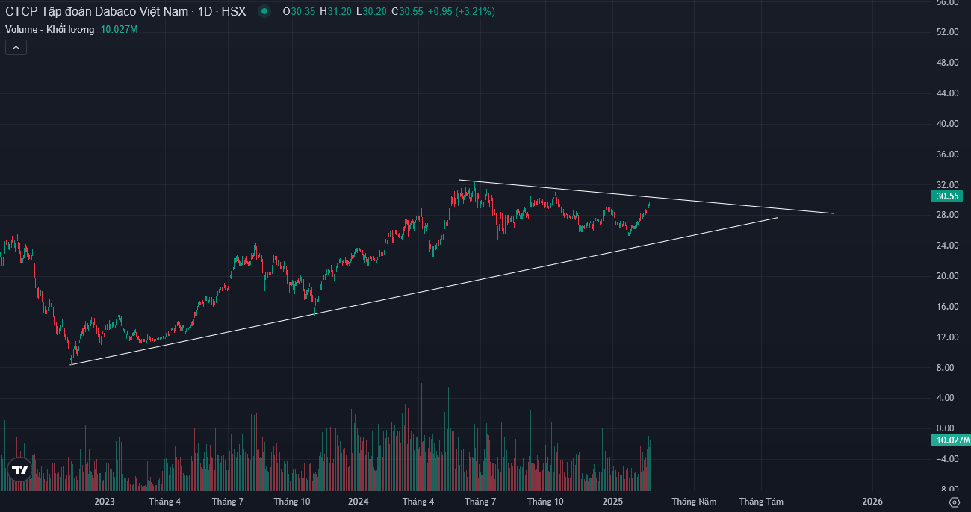This screenshot has width=971, height=512.
Task: Click the 16.00 price scale label
Action: point(947,307)
